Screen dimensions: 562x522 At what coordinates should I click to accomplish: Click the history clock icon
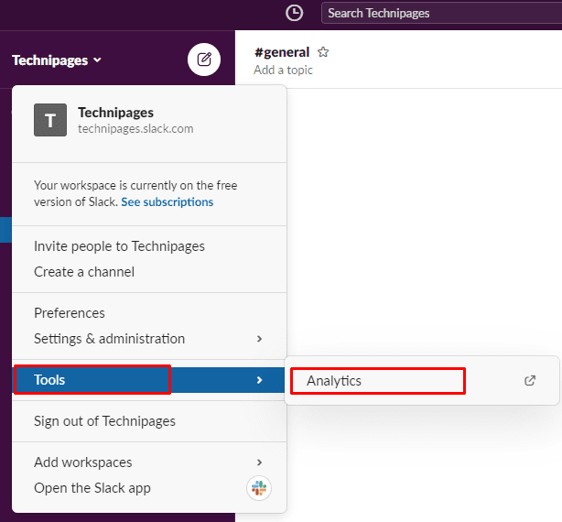[294, 13]
